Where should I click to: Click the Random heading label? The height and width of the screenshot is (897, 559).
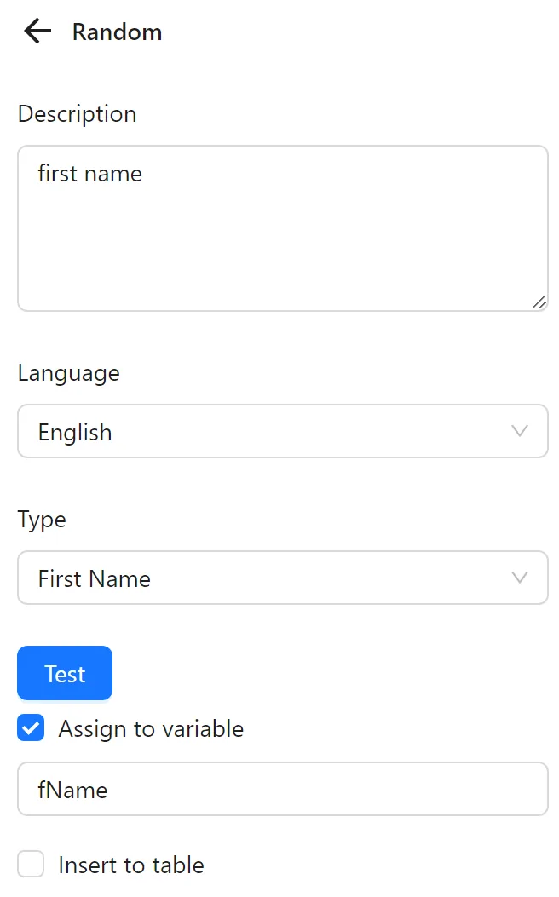tap(118, 32)
